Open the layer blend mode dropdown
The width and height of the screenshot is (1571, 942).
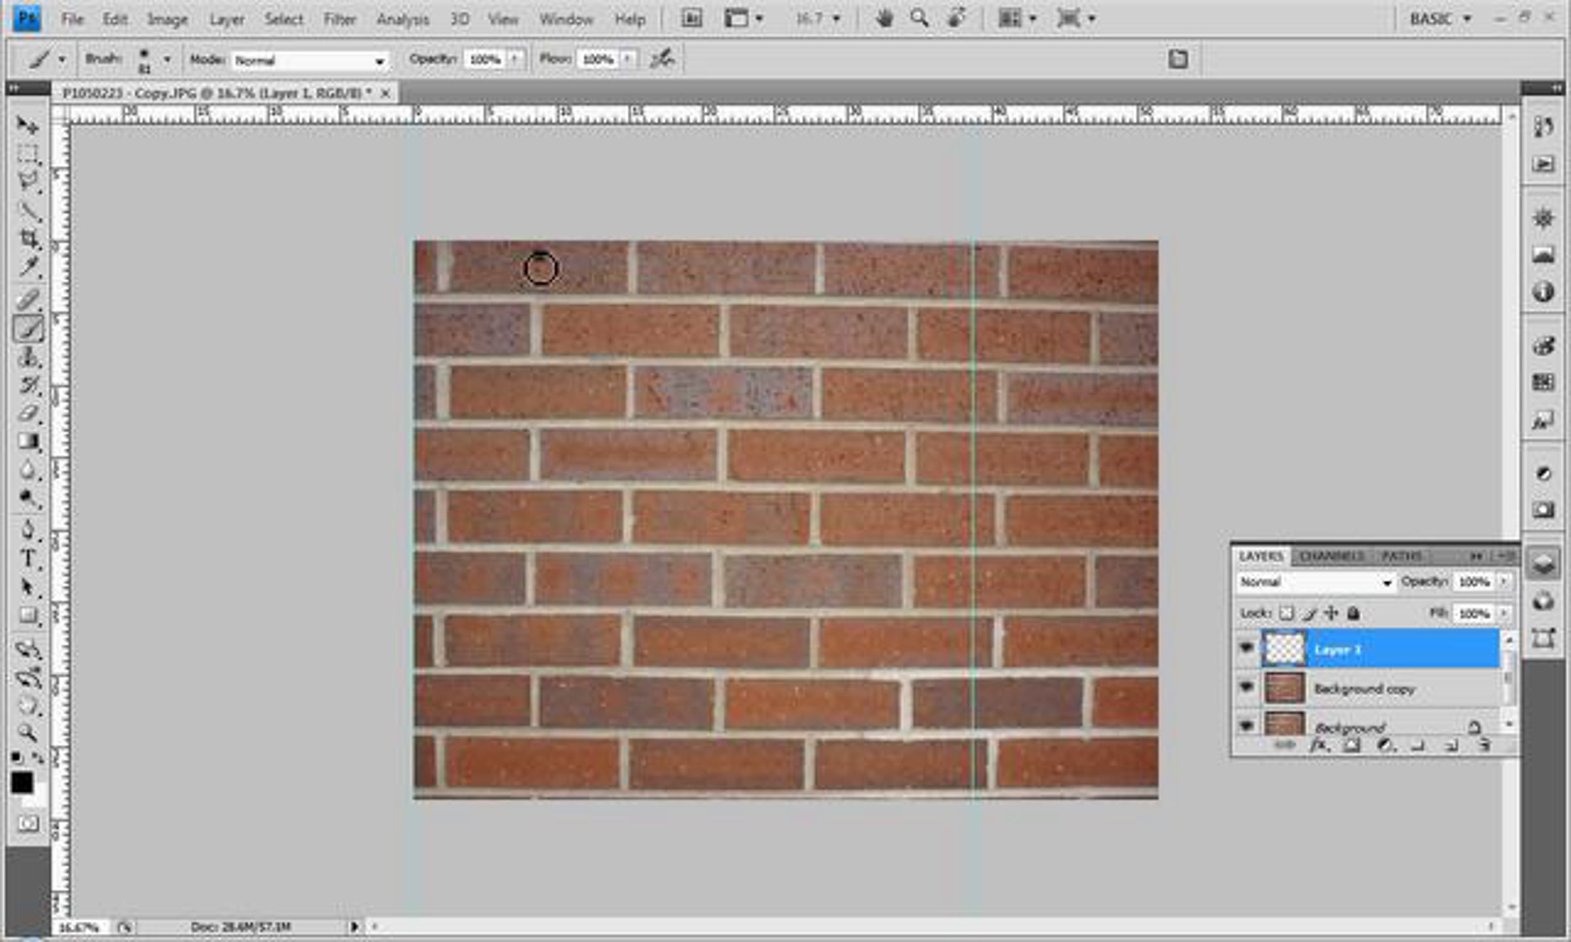(x=1316, y=582)
